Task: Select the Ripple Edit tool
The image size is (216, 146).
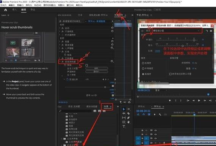Action: [124, 113]
